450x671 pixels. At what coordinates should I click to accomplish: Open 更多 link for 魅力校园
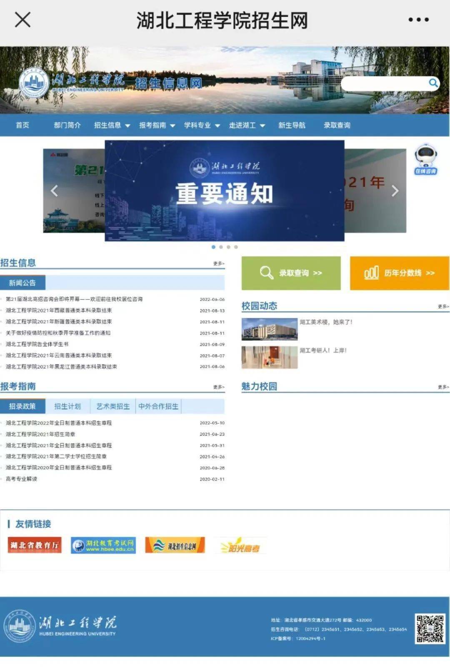coord(443,387)
